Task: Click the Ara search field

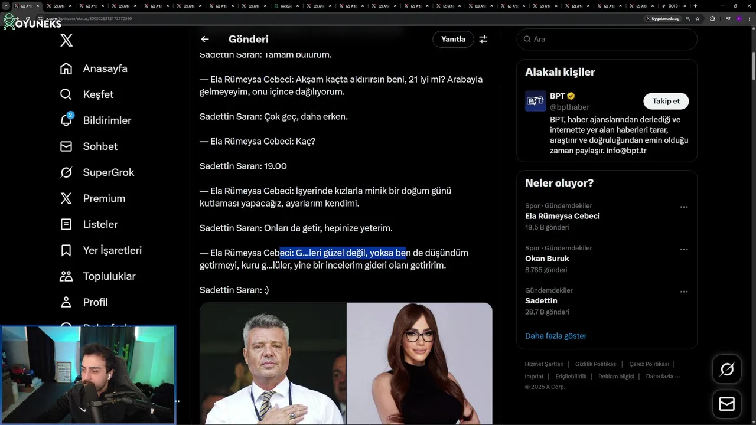Action: [x=607, y=40]
